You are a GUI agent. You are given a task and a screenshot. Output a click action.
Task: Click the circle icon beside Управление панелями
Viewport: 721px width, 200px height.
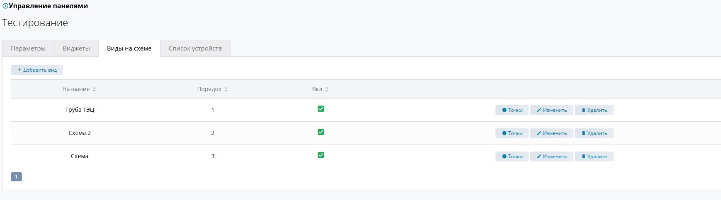point(5,6)
